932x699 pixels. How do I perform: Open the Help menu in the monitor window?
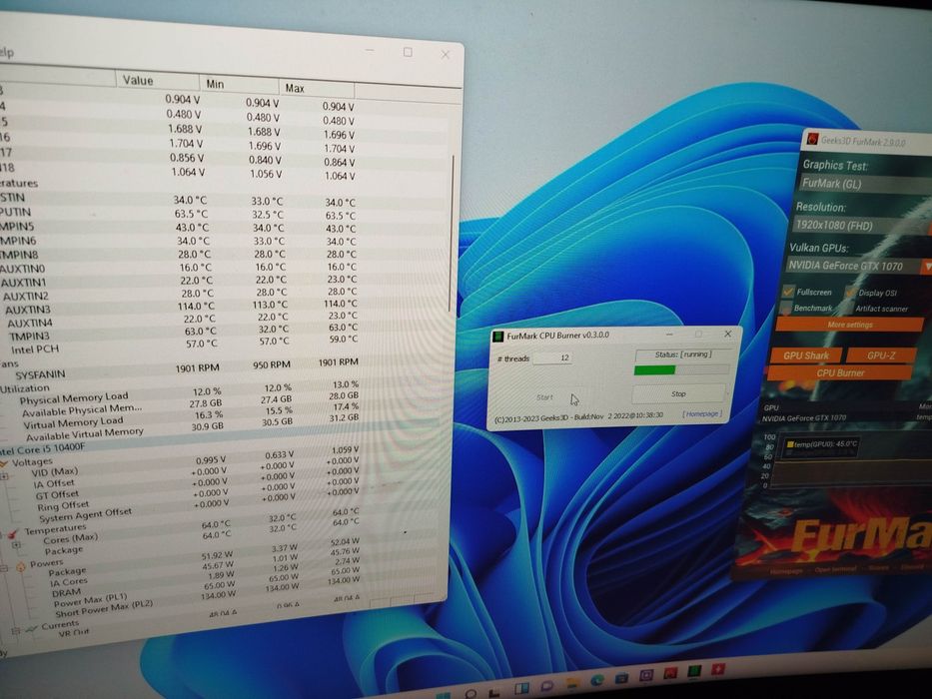click(6, 52)
